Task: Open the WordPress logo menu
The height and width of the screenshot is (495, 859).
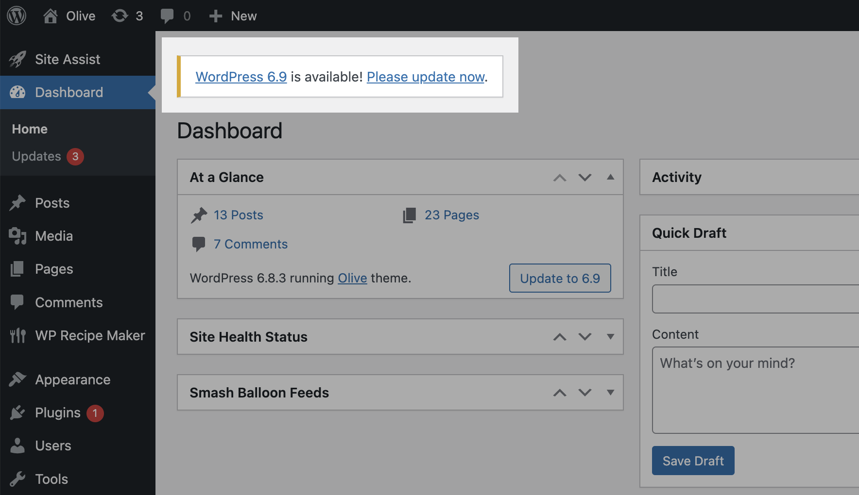Action: pyautogui.click(x=17, y=16)
